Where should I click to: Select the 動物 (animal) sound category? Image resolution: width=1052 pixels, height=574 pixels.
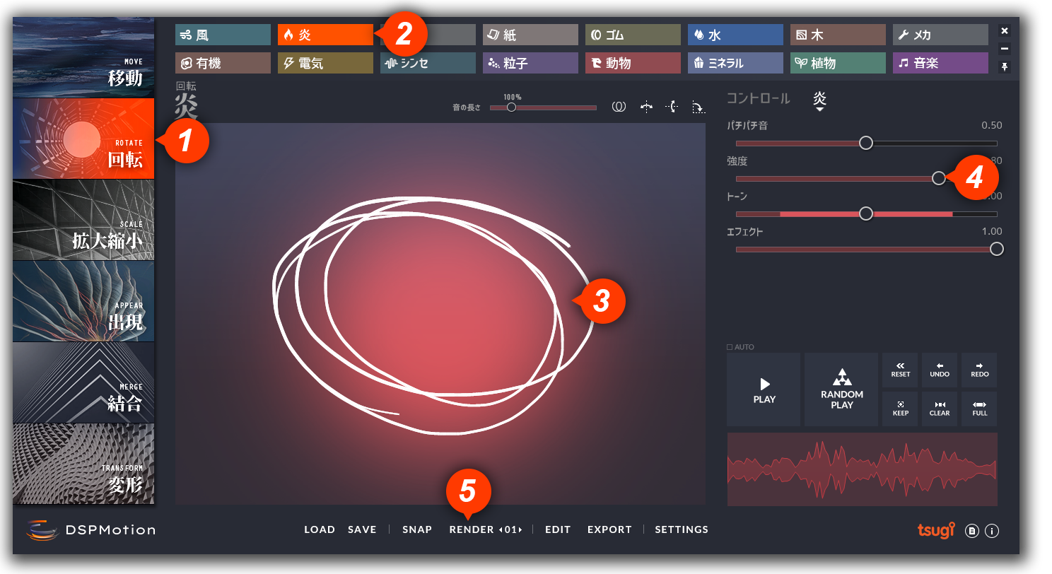(x=633, y=63)
